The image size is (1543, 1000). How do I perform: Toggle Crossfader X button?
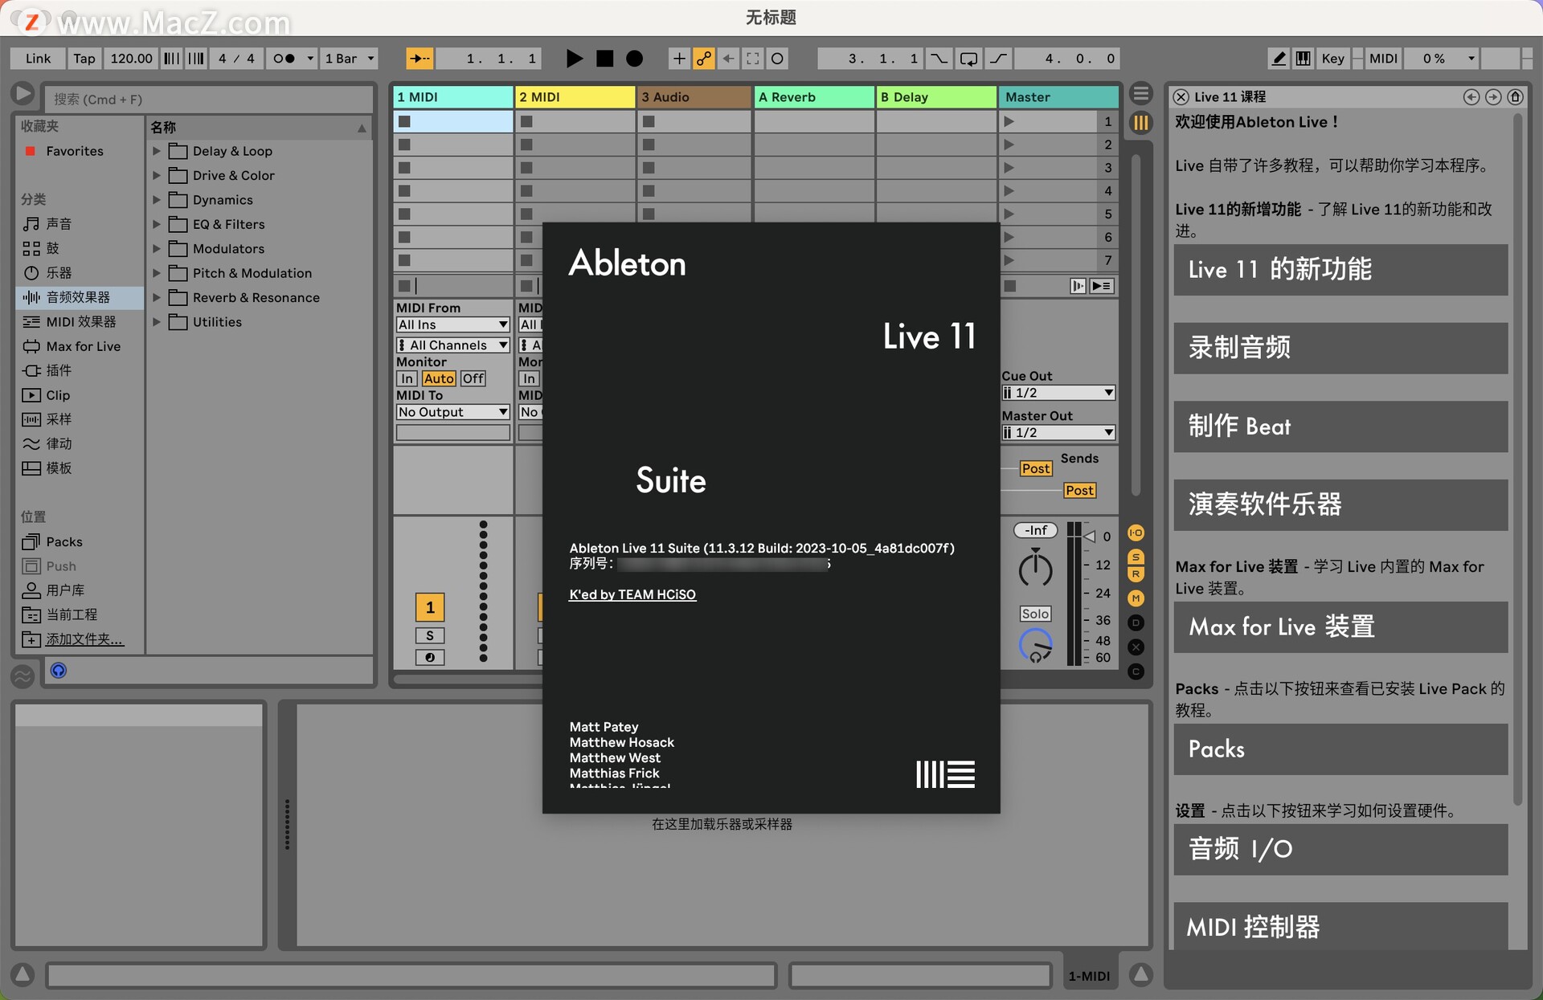coord(1136,647)
